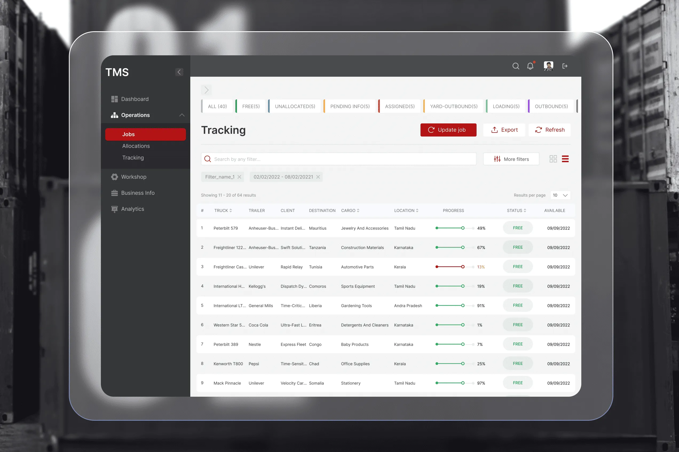The height and width of the screenshot is (452, 679).
Task: Open the user profile avatar
Action: point(548,66)
